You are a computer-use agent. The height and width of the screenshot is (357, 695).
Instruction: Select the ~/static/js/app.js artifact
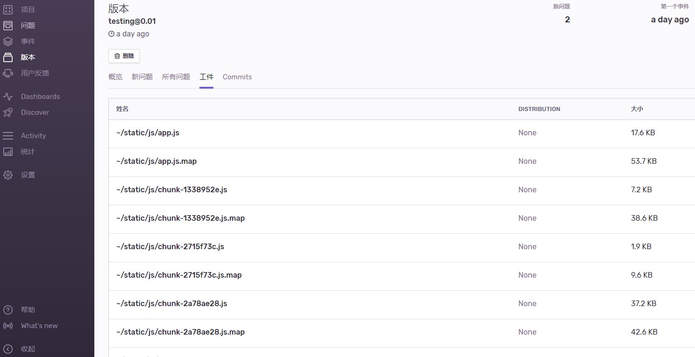click(x=148, y=133)
